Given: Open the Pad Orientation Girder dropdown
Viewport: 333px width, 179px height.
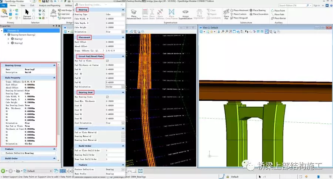Looking at the screenshot, I should pos(123,87).
